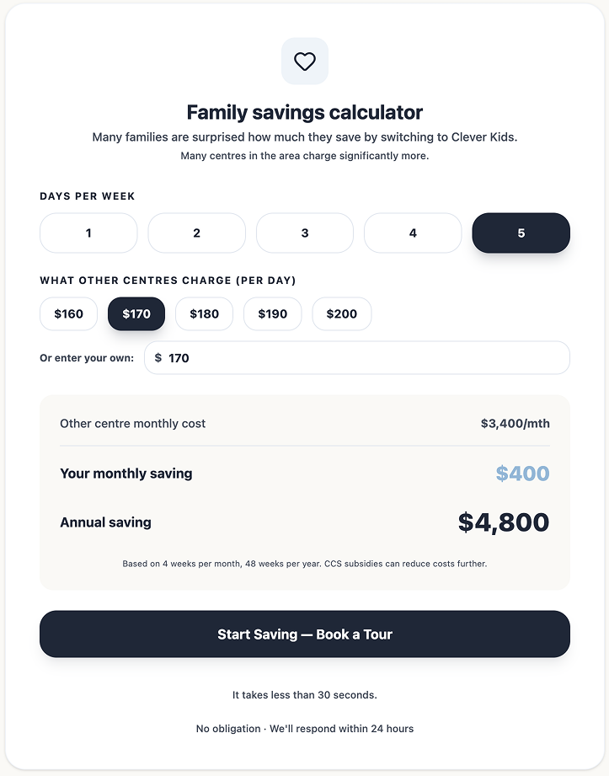Click the CCS subsidies footnote text
Viewport: 609px width, 776px height.
coord(305,563)
